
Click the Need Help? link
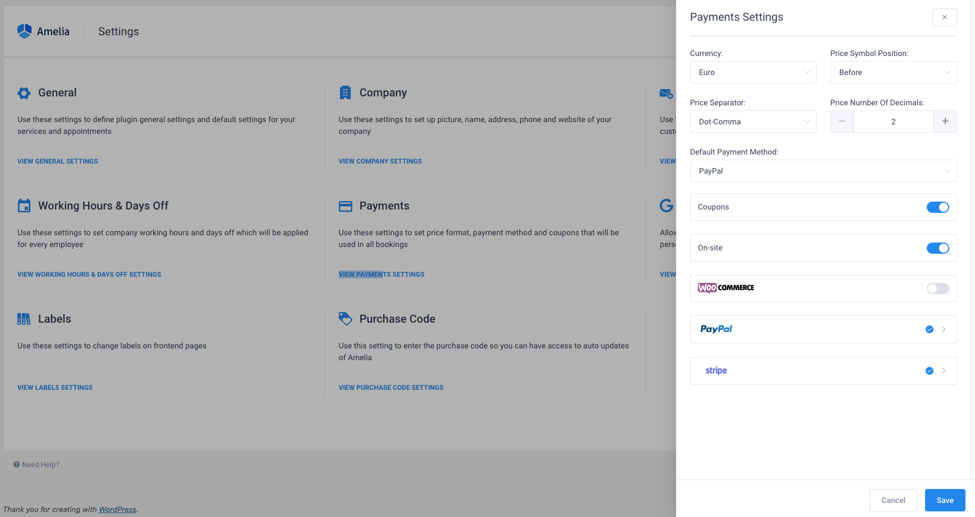click(x=40, y=465)
